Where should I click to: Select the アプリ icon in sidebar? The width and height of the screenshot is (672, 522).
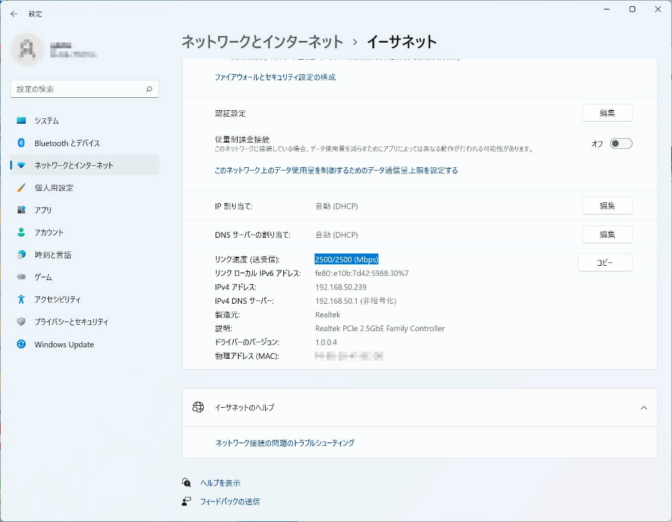tap(21, 210)
